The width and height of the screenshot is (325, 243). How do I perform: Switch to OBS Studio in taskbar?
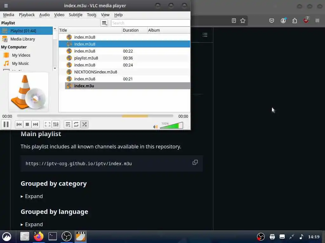click(x=67, y=236)
